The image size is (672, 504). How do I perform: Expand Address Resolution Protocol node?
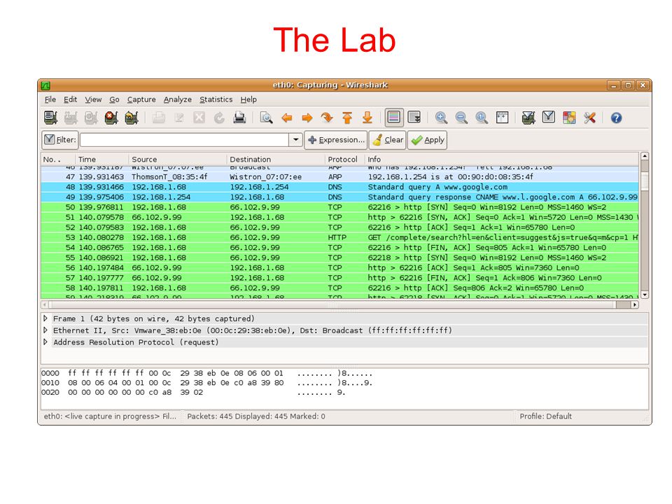[x=45, y=342]
